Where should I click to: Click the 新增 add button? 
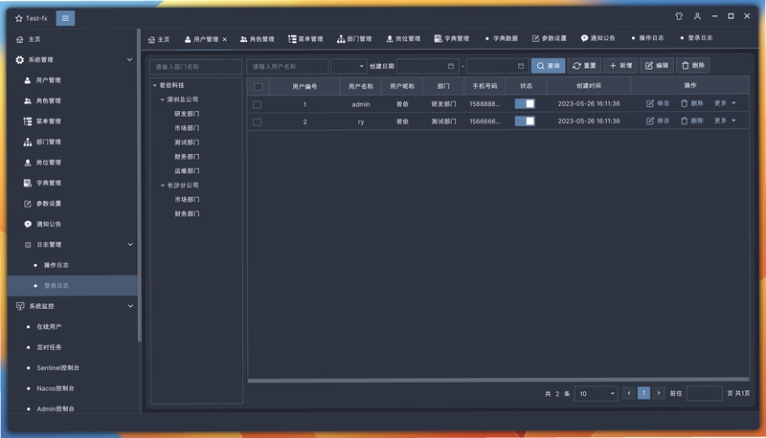(620, 65)
